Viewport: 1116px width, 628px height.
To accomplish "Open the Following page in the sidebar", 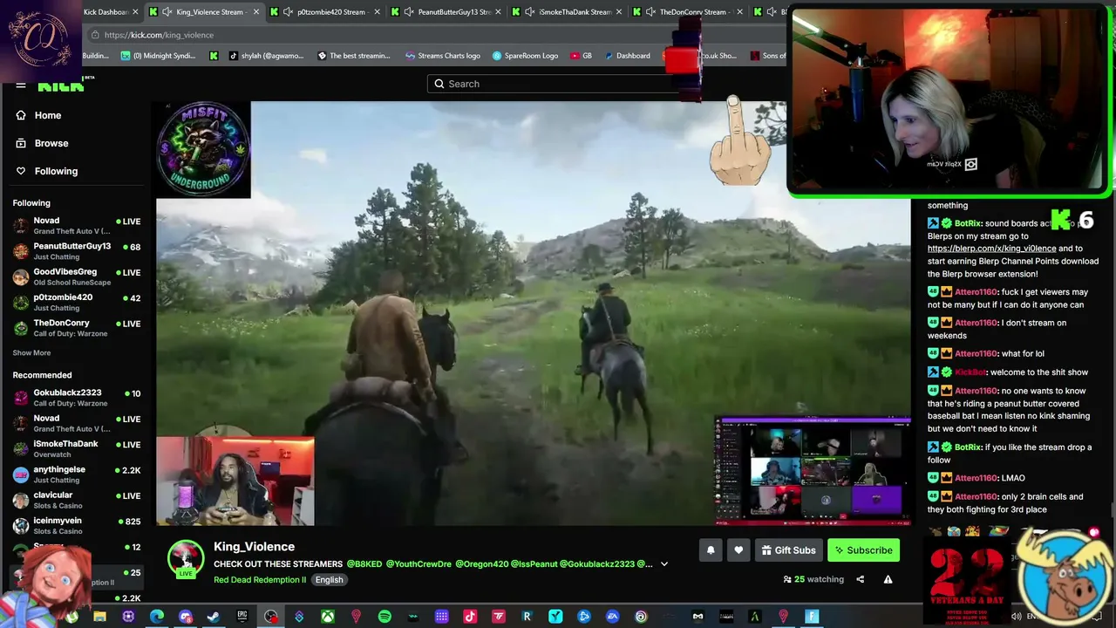I will 46,171.
